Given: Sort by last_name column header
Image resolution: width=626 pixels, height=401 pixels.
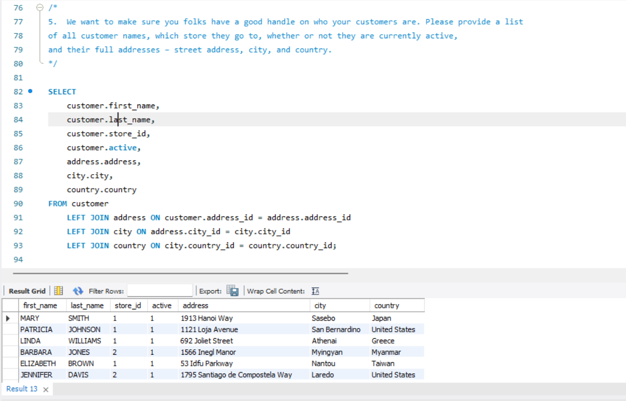Looking at the screenshot, I should [88, 306].
